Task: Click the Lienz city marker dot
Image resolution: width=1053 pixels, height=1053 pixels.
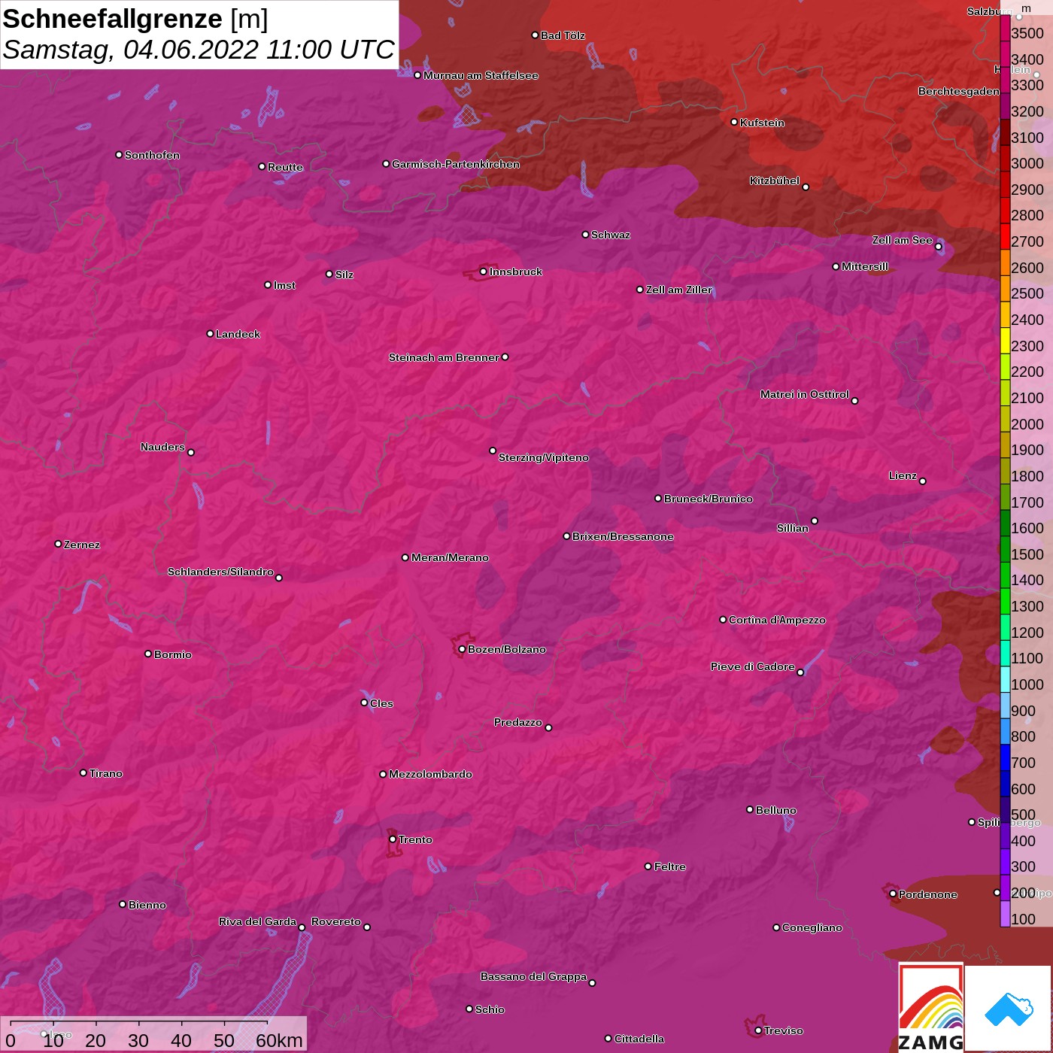Action: 923,481
